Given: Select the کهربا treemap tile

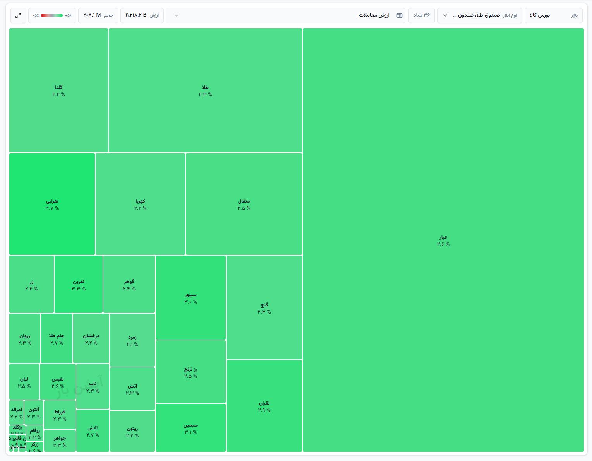Looking at the screenshot, I should tap(140, 204).
